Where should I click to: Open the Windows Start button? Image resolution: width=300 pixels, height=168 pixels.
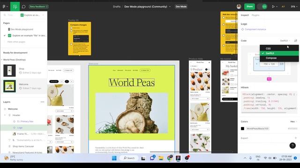tap(114, 158)
